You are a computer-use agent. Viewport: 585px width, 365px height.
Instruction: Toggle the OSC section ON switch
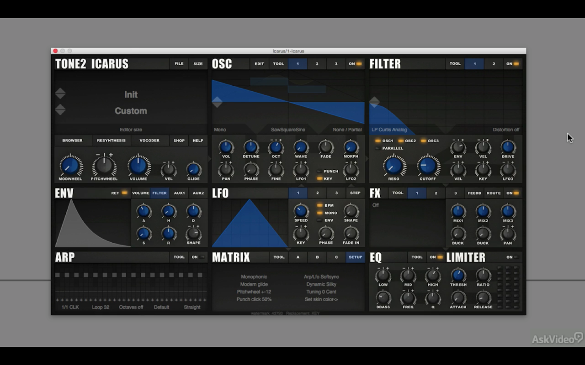point(355,64)
